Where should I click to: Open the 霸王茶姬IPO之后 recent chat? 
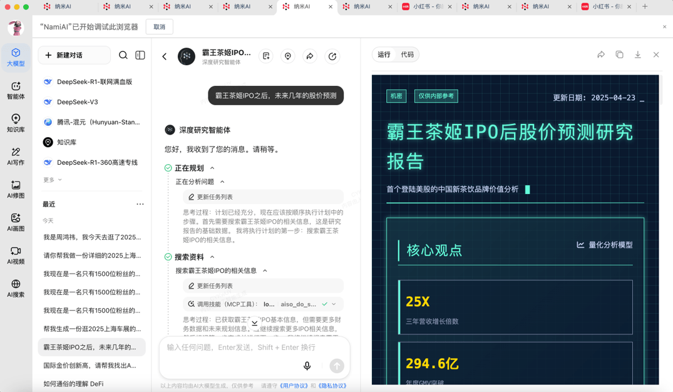(x=92, y=348)
